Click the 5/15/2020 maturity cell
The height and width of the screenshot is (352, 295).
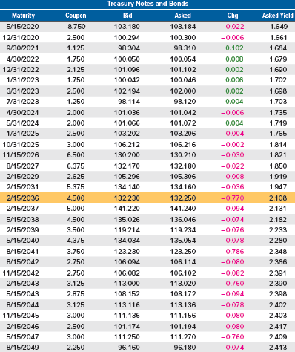click(x=22, y=27)
